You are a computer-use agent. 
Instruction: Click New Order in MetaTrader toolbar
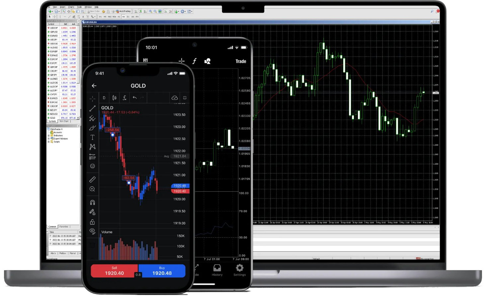[93, 11]
